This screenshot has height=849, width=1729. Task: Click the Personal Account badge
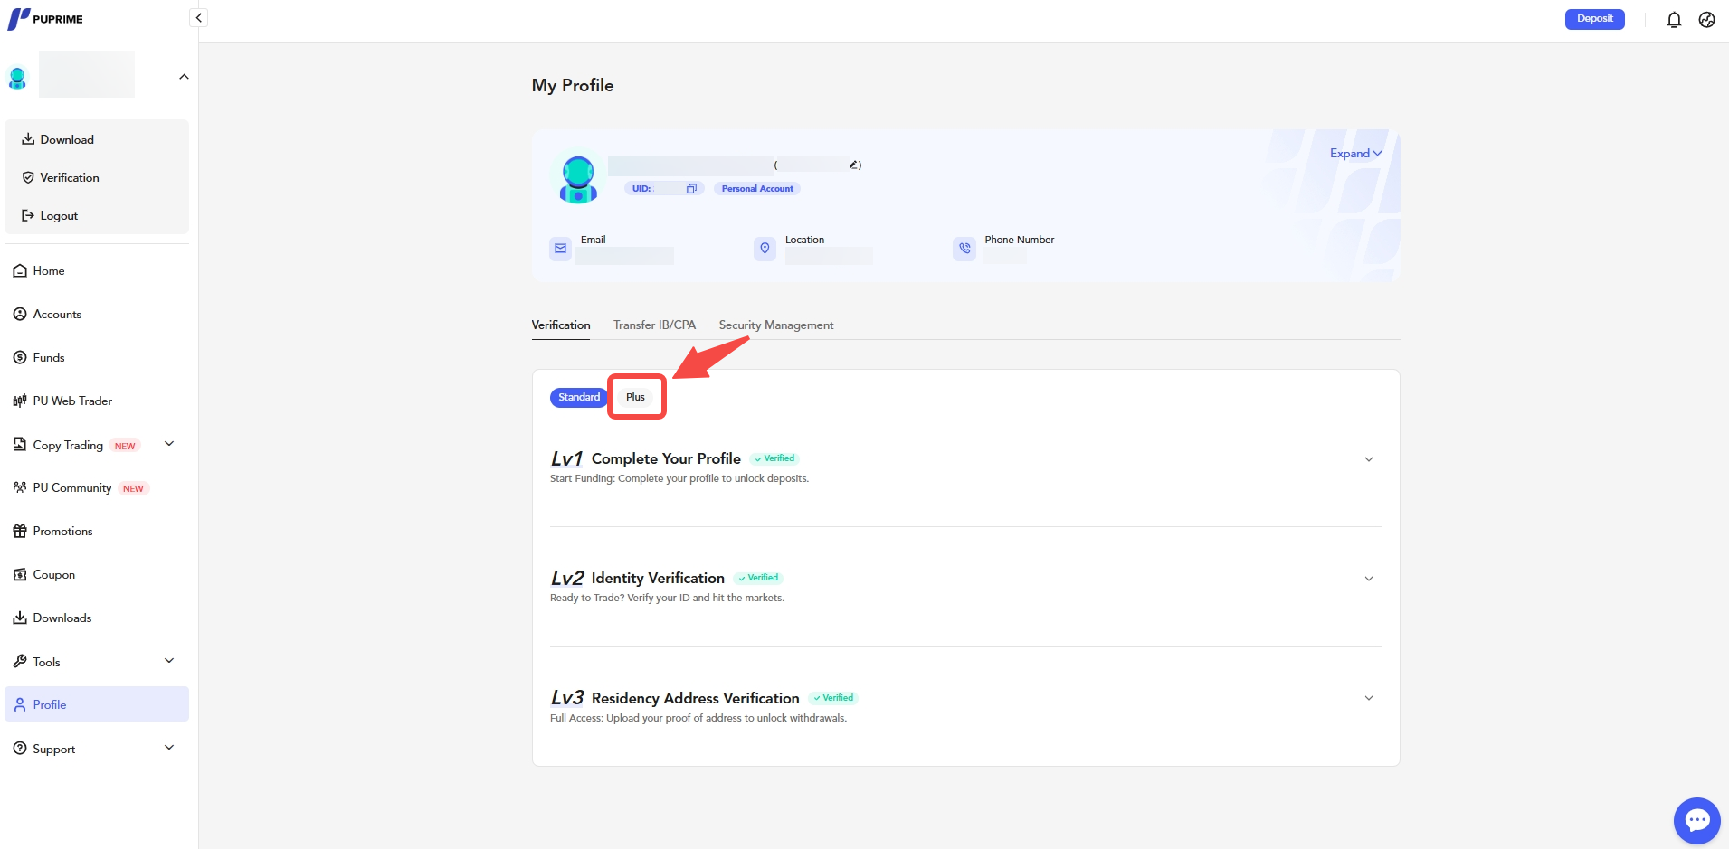point(757,188)
